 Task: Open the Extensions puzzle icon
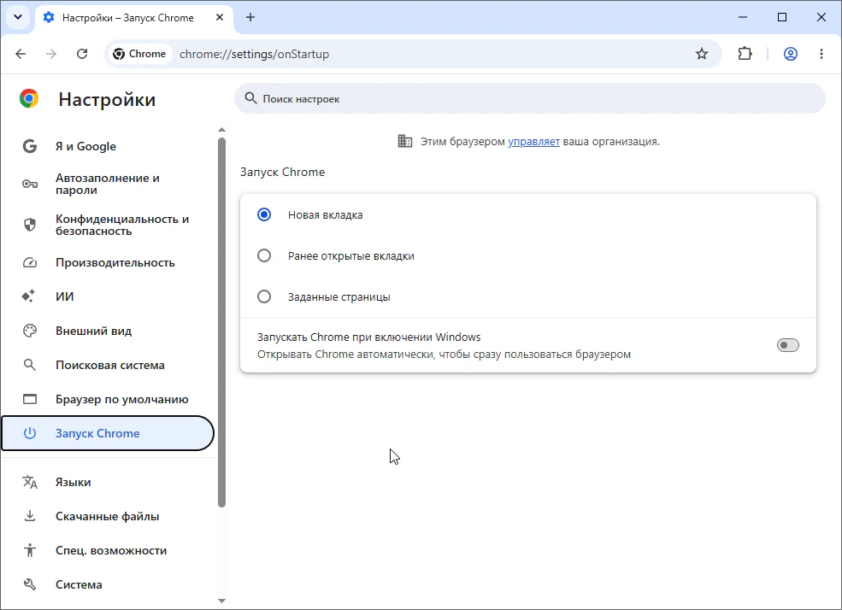click(745, 54)
